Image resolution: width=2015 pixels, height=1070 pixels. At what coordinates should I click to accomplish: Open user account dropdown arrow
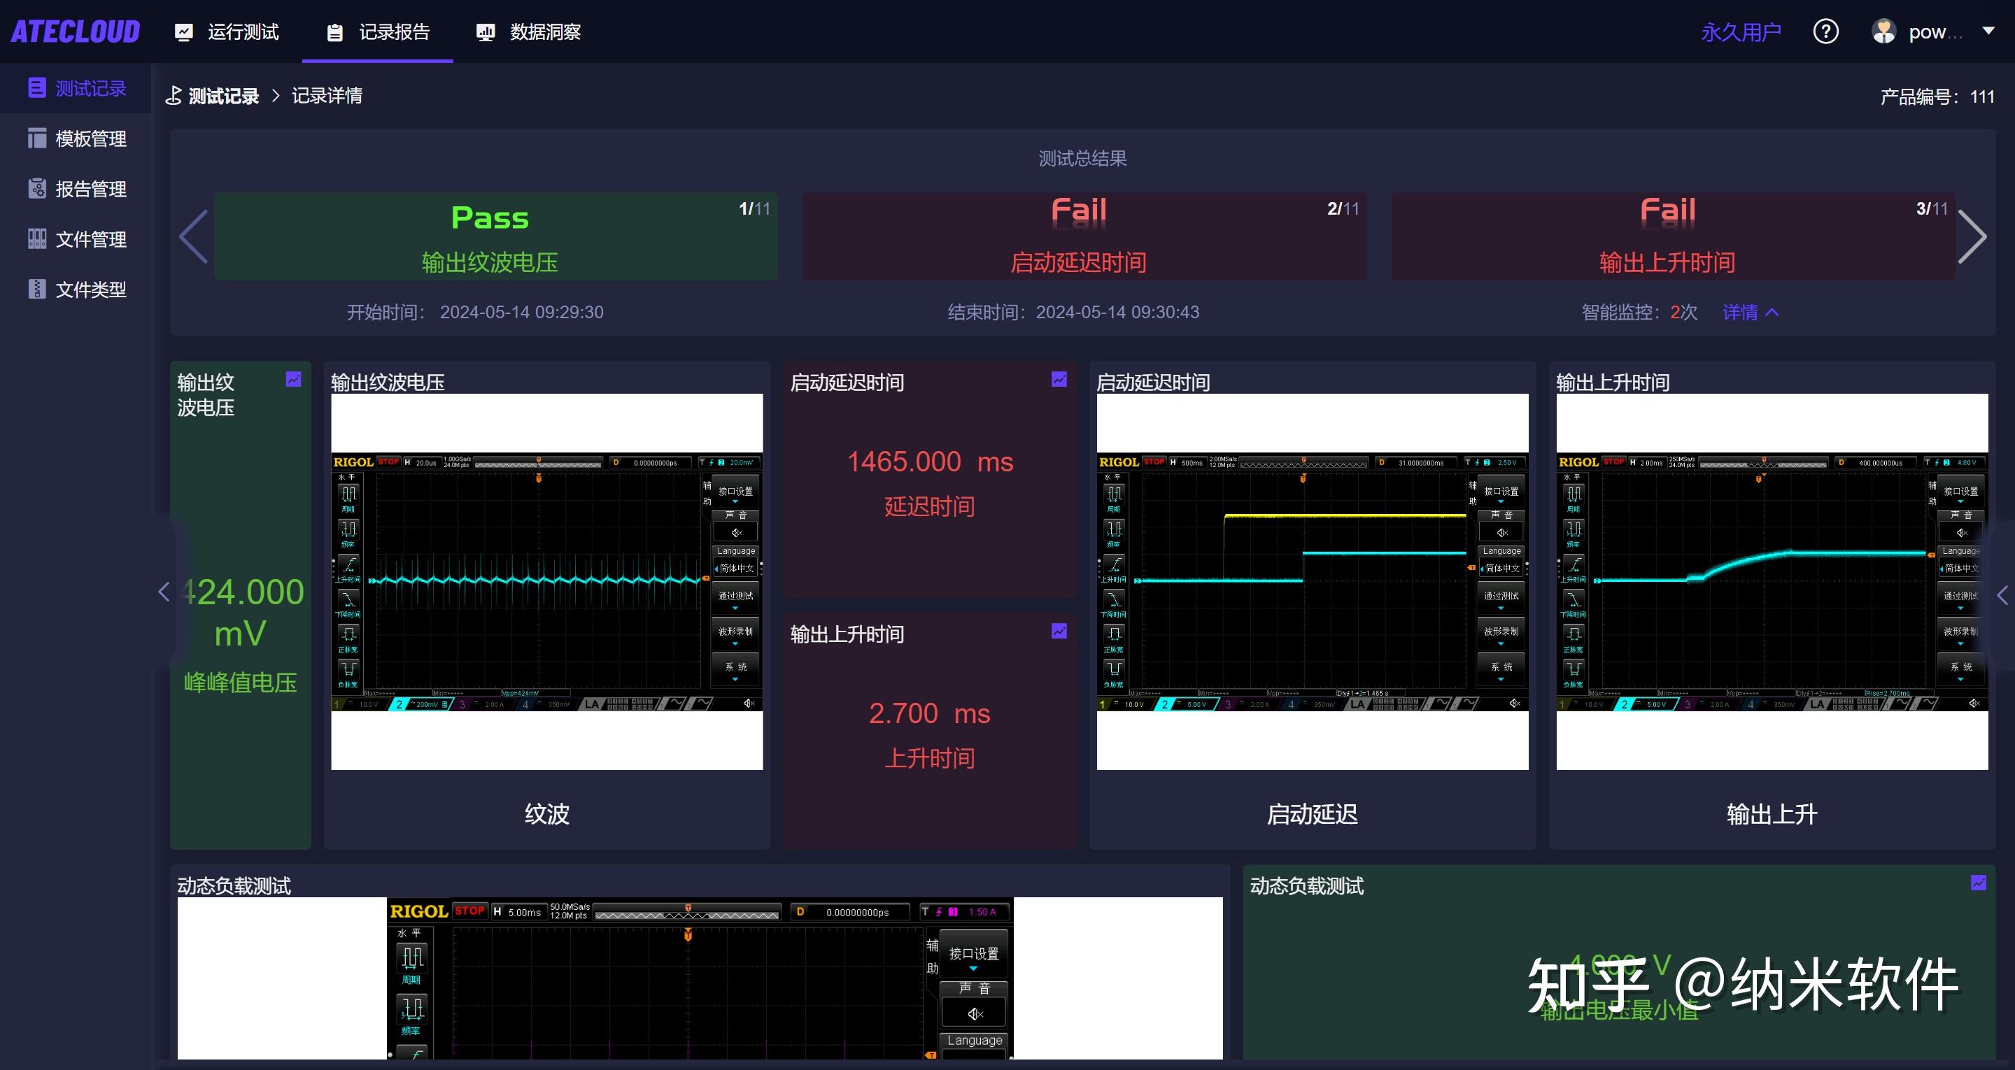coord(1988,31)
